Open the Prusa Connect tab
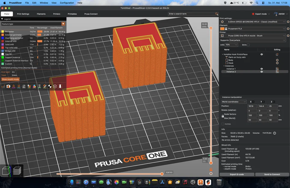290x188 pixels. point(91,14)
